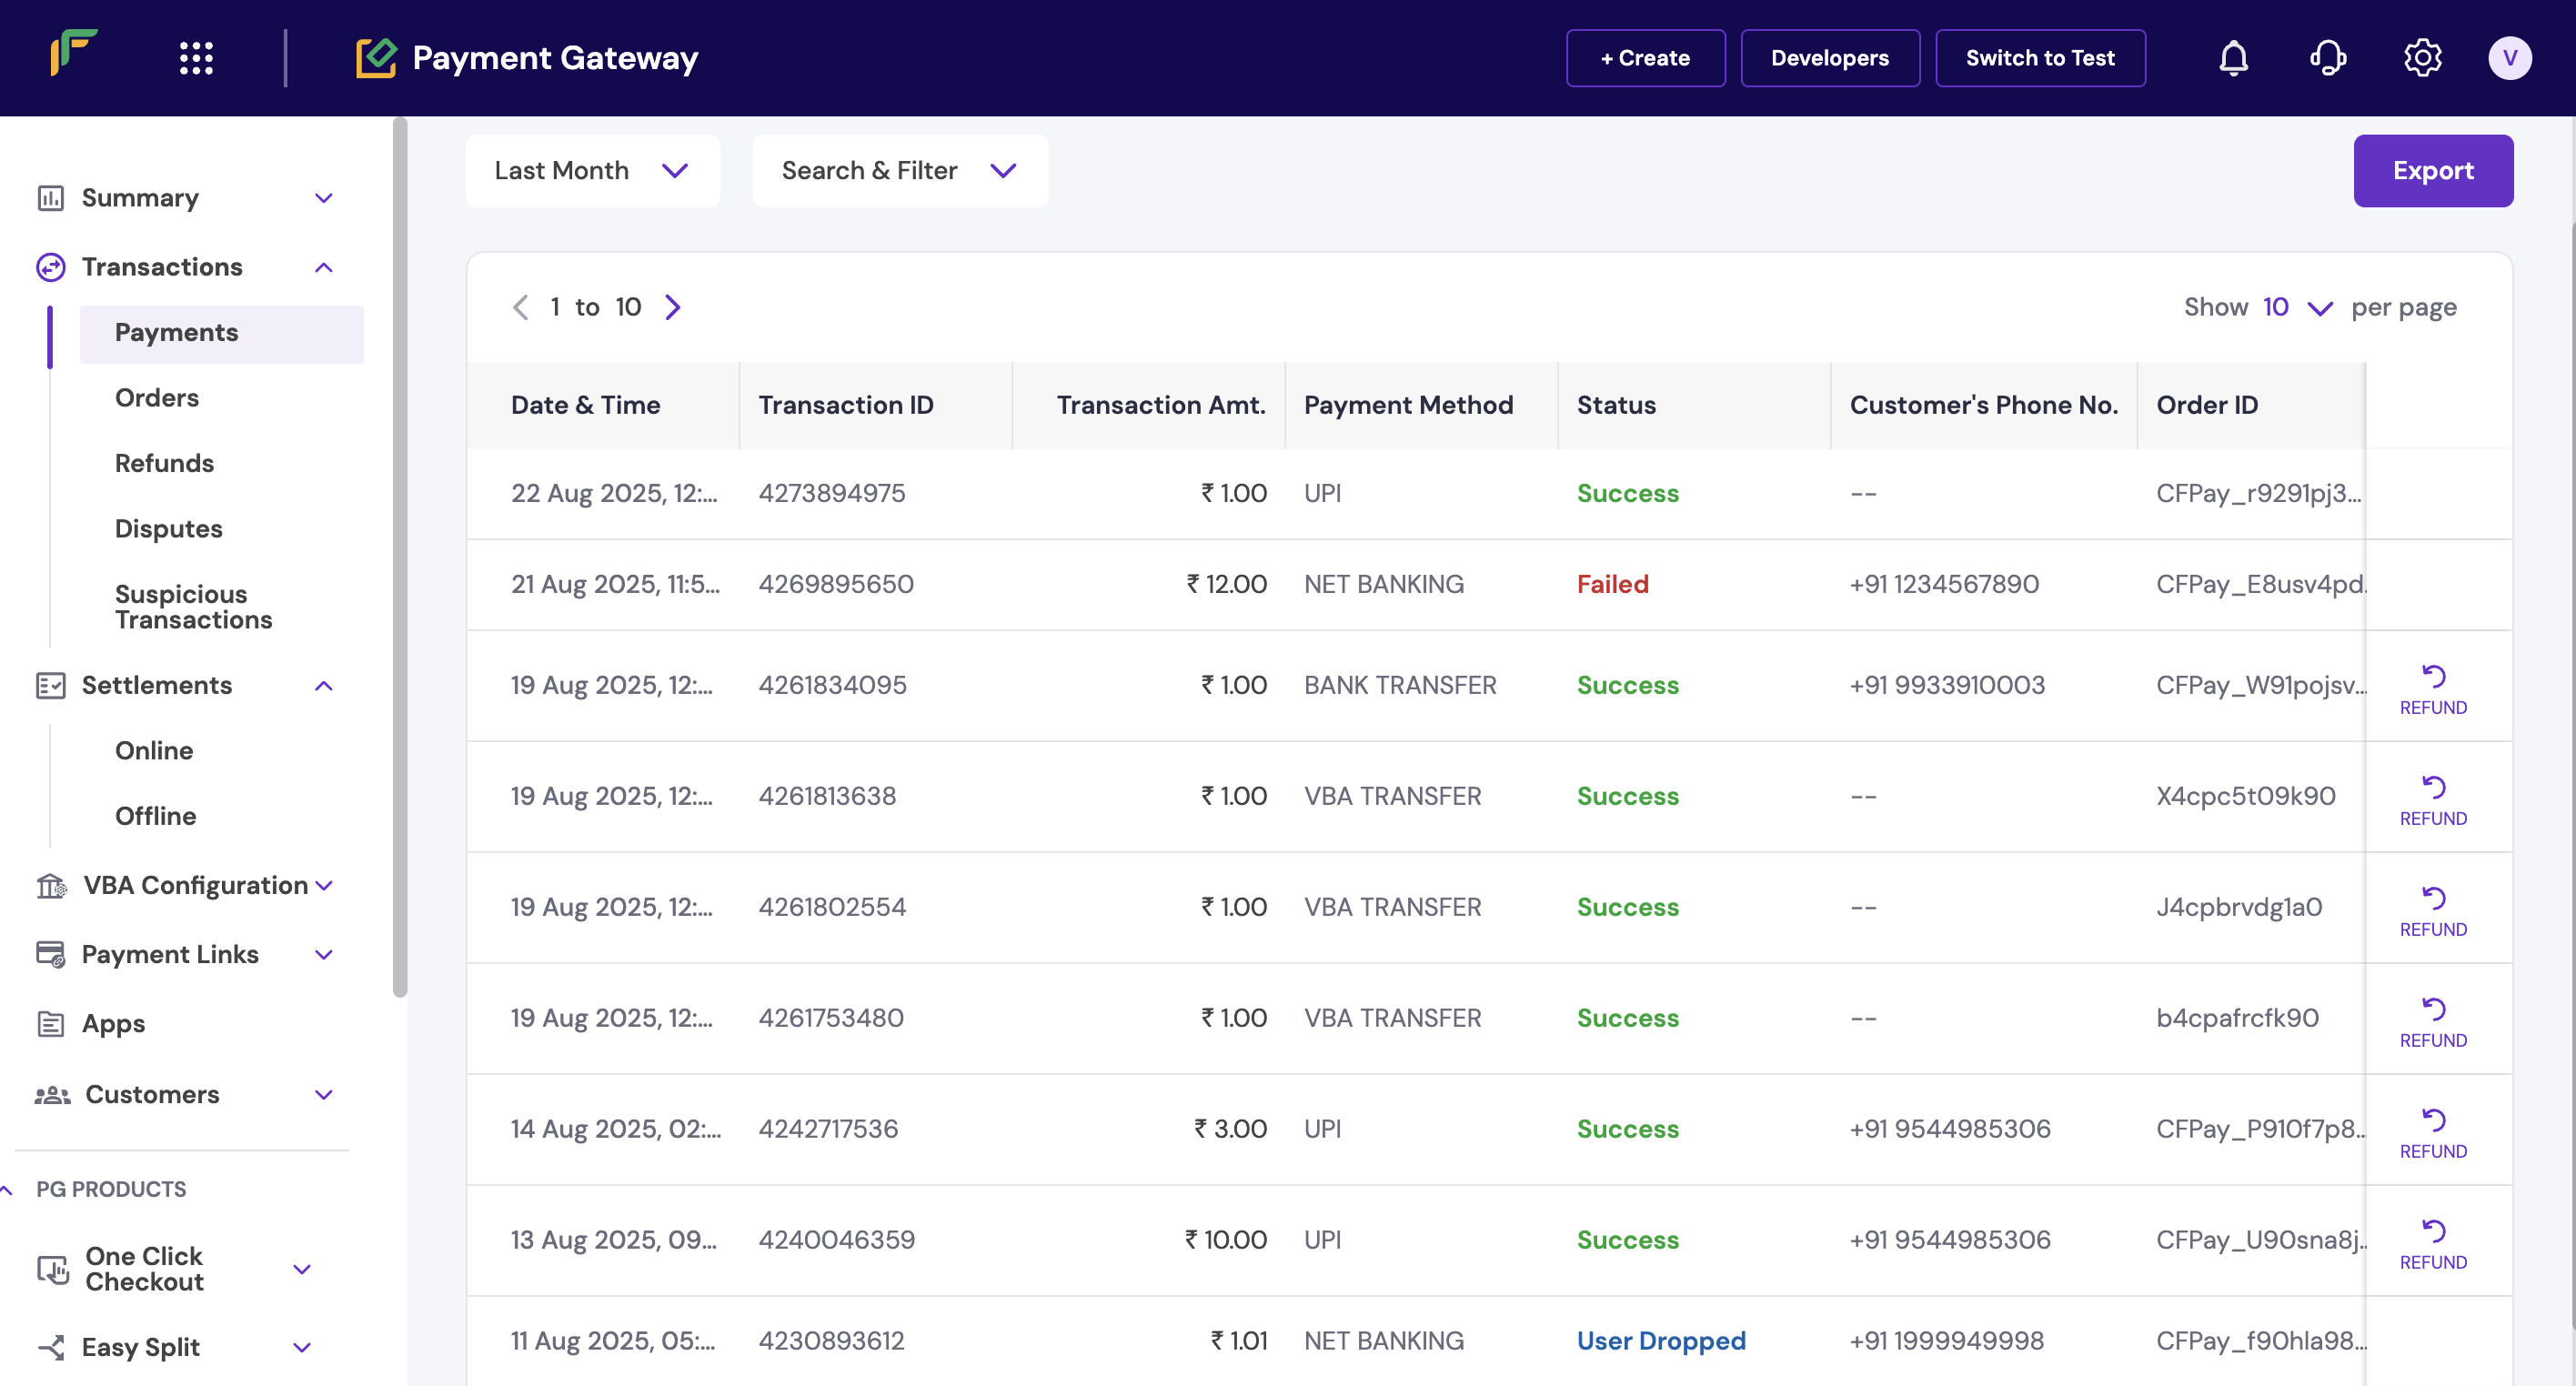This screenshot has width=2576, height=1386.
Task: Go to Suspicious Transactions page
Action: coord(193,606)
